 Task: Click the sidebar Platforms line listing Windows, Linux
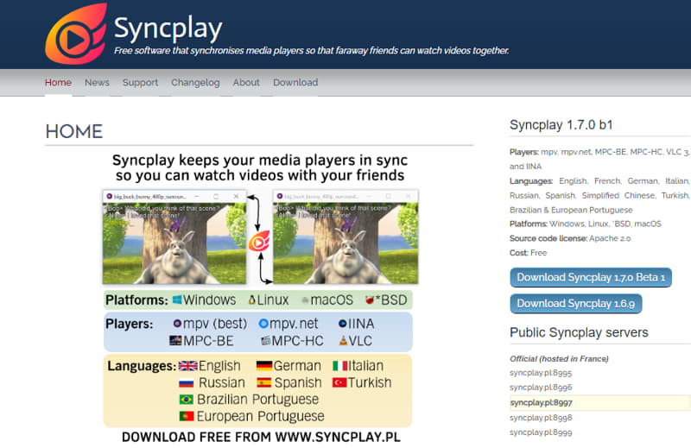pyautogui.click(x=586, y=224)
